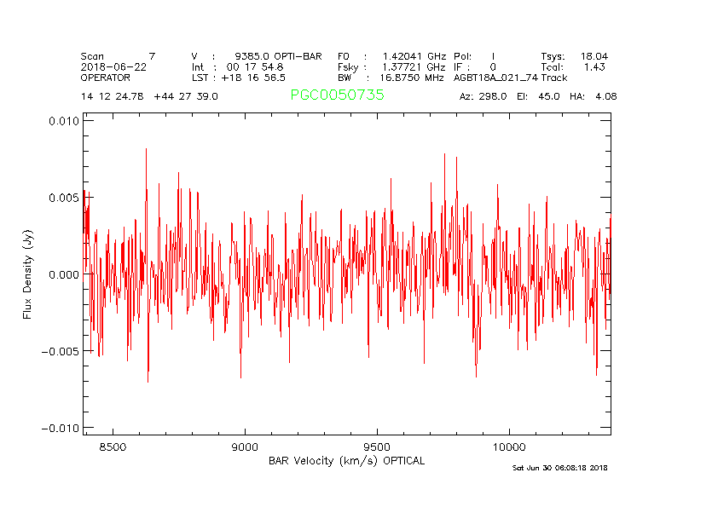Click the F0 frequency value 1.42041 GHz

[414, 56]
